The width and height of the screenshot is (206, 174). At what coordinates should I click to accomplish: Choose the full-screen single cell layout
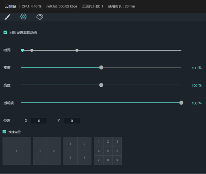point(16,151)
